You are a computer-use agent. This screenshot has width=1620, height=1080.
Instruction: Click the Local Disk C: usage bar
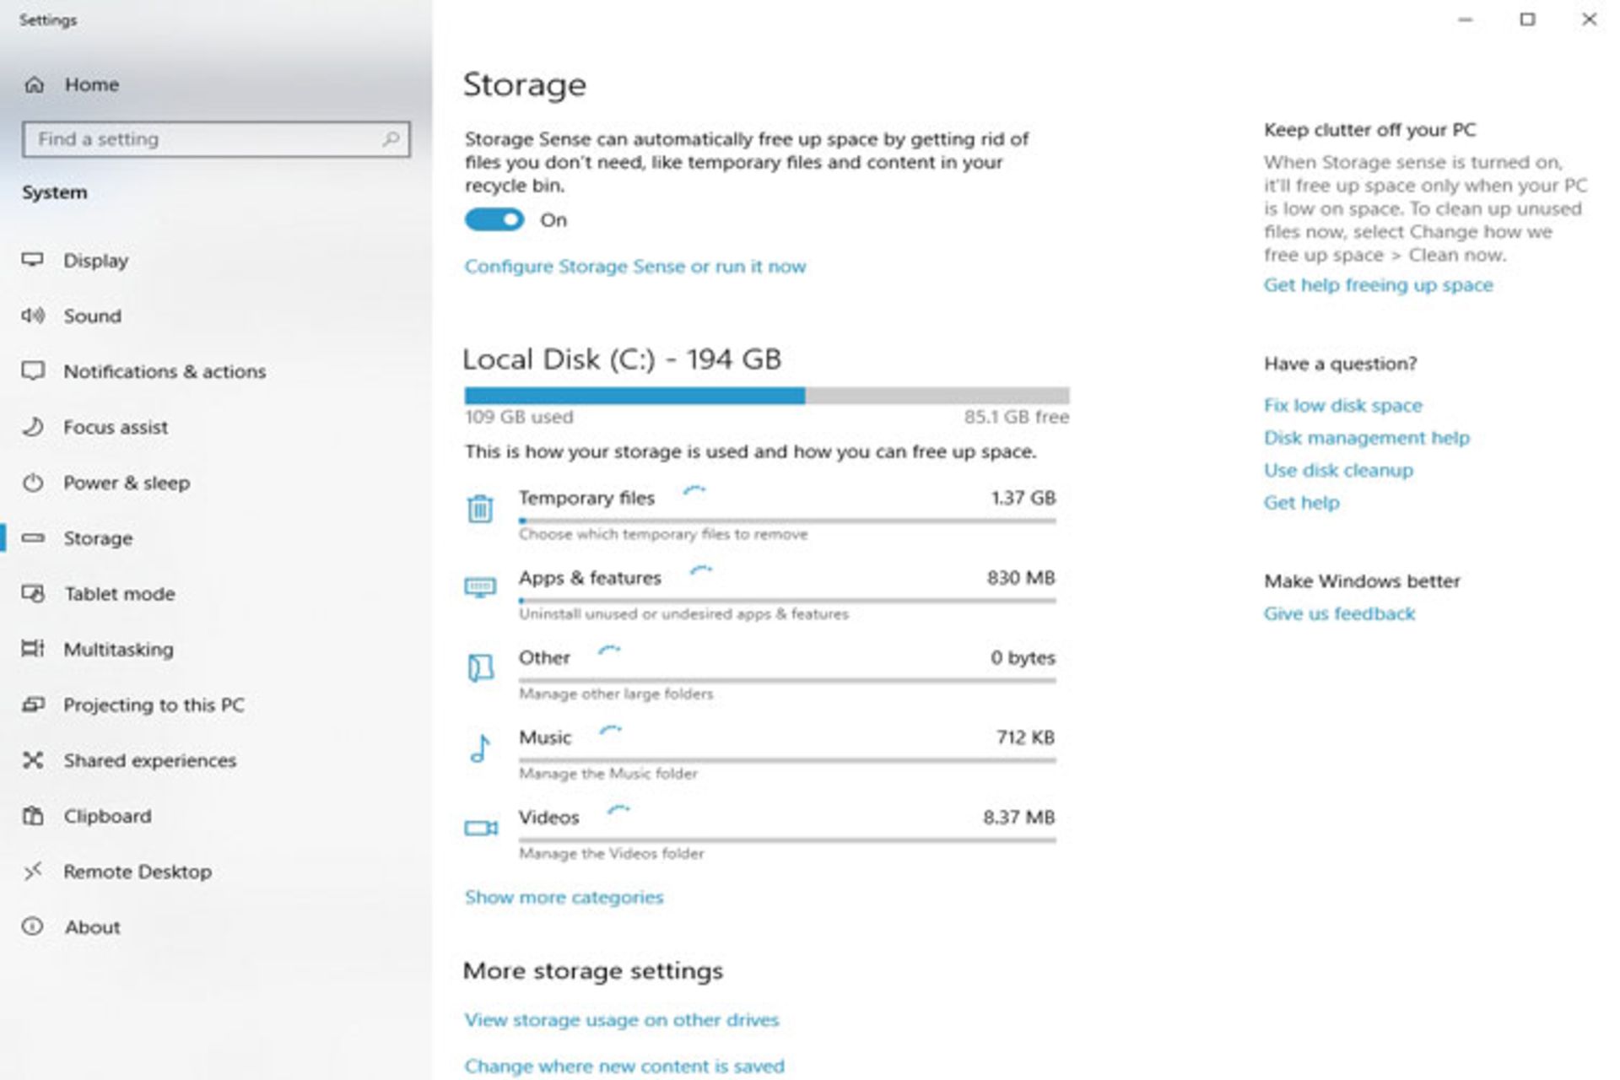[766, 396]
